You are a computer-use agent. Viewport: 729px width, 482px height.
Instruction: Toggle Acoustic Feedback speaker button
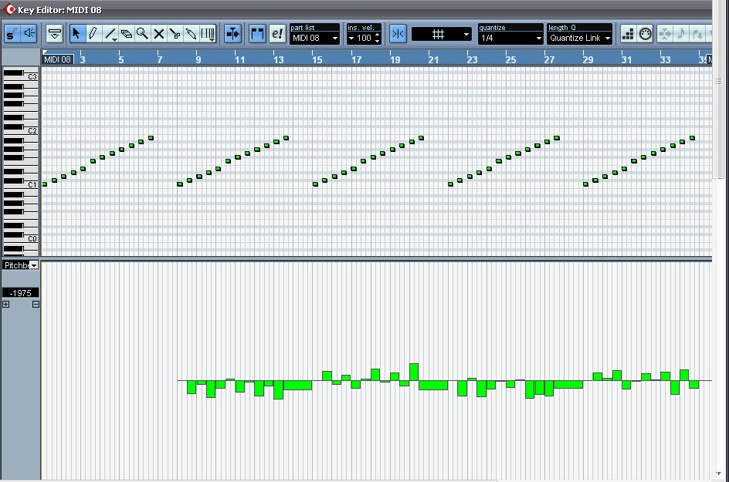coord(29,34)
